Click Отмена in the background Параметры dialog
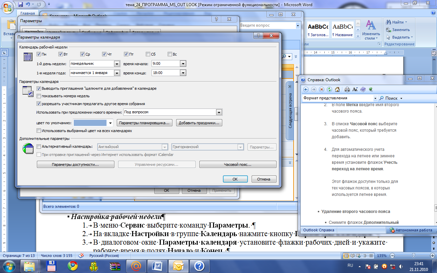The image size is (437, 273). tap(194, 190)
